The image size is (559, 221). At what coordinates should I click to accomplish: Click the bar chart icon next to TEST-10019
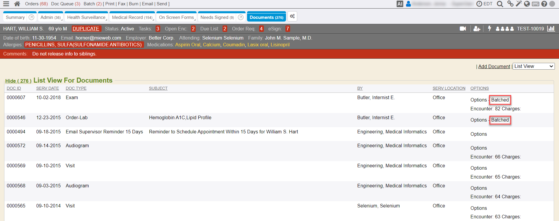(x=551, y=29)
